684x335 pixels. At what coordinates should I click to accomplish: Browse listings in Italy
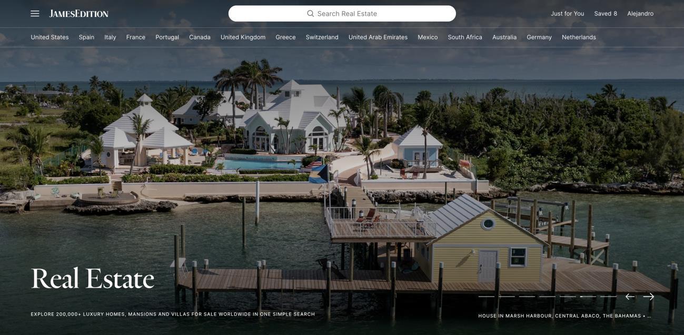110,37
